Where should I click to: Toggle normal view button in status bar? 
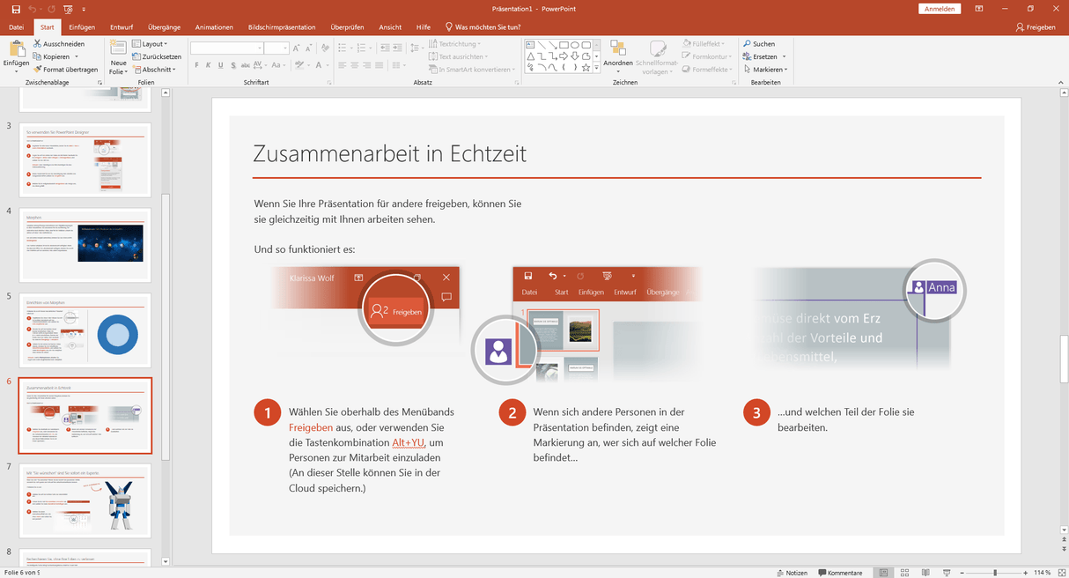coord(883,573)
